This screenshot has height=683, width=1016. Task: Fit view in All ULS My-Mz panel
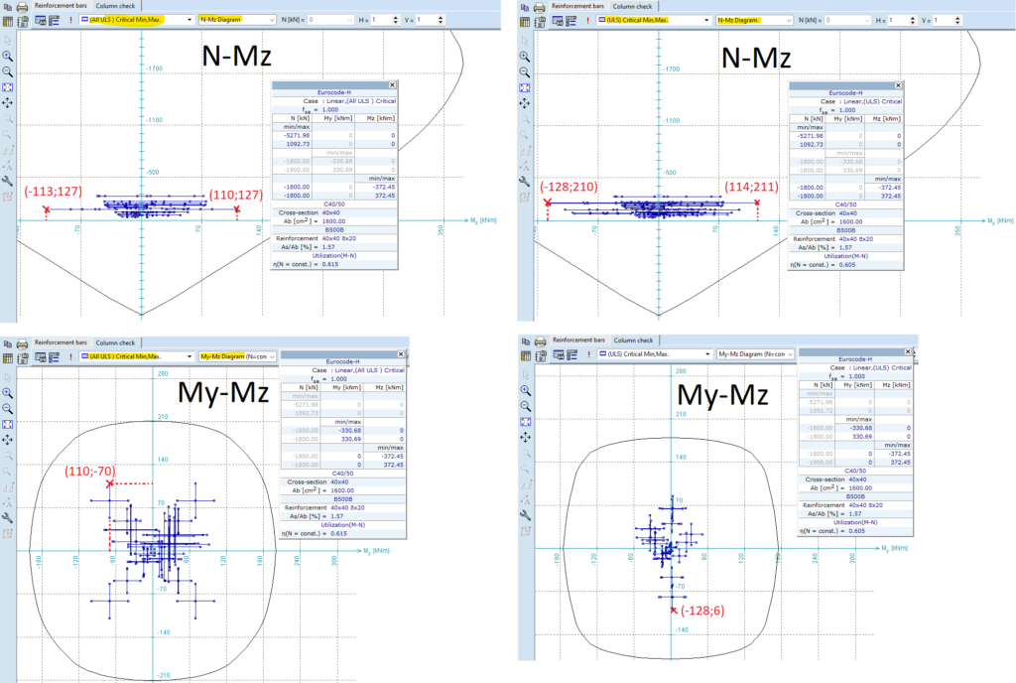[x=8, y=424]
